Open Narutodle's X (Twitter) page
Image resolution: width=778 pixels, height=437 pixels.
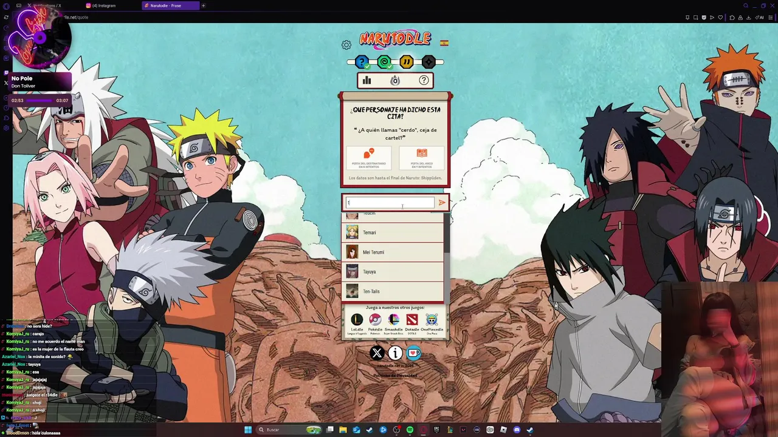pyautogui.click(x=377, y=353)
